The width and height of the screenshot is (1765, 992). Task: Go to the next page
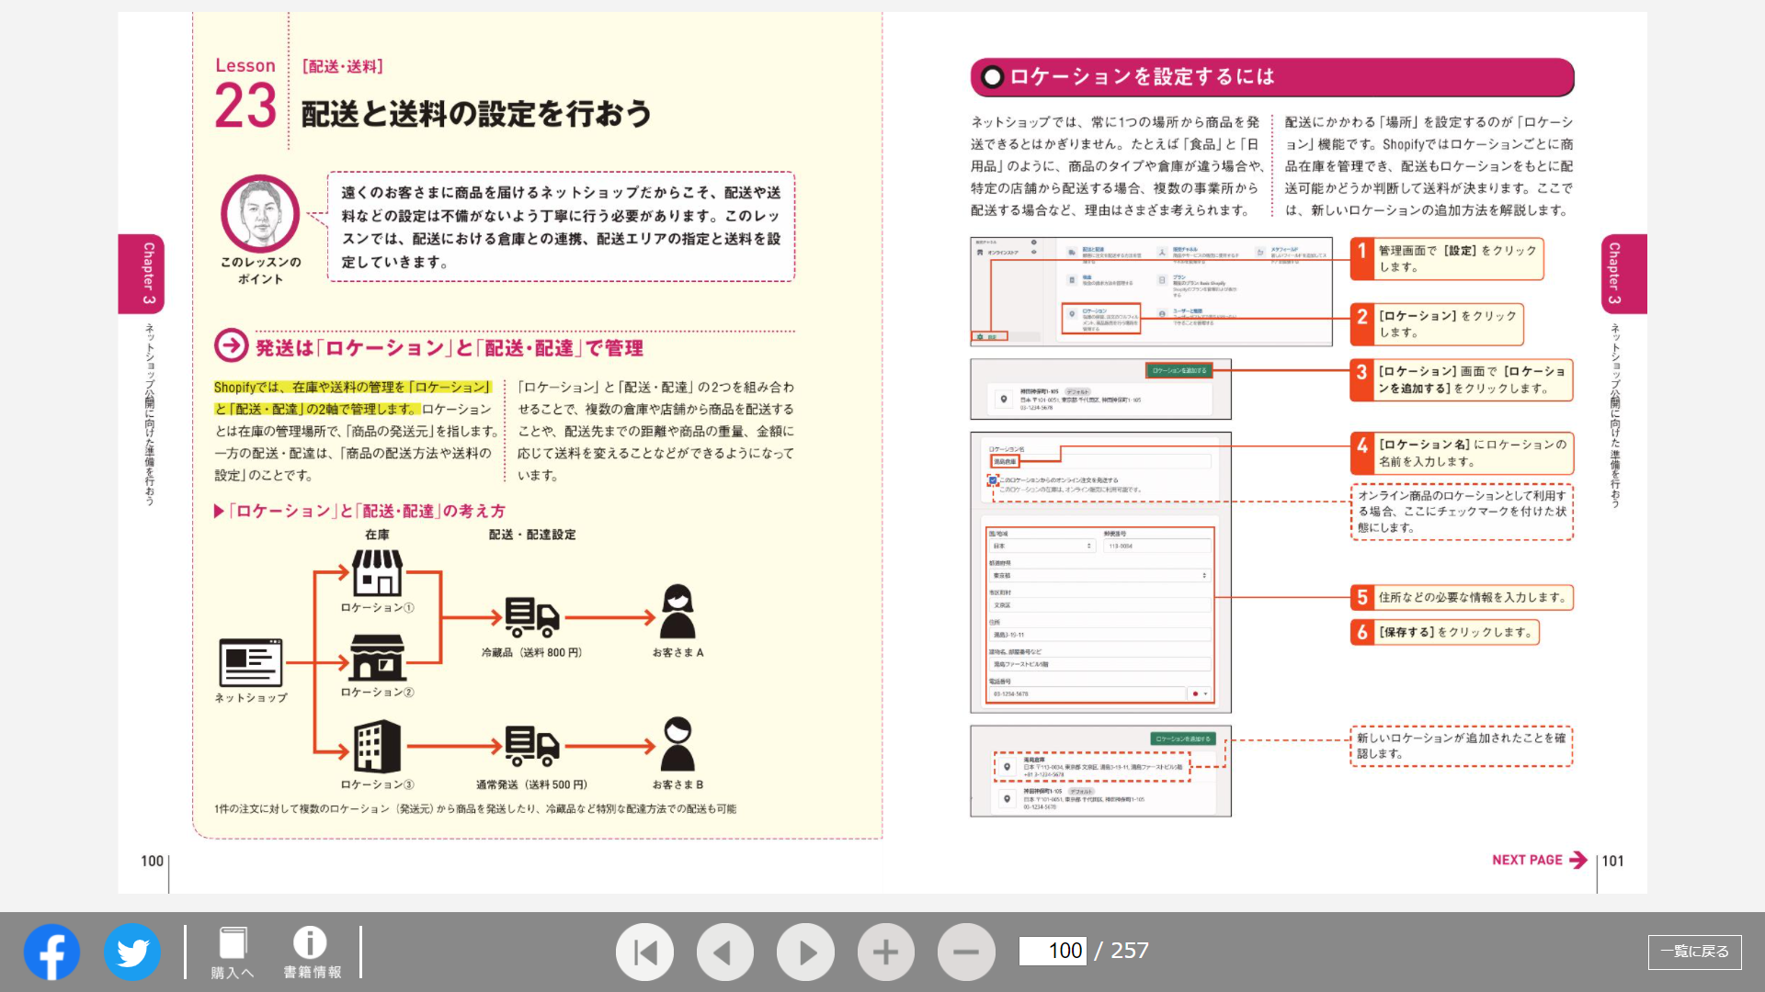click(806, 952)
